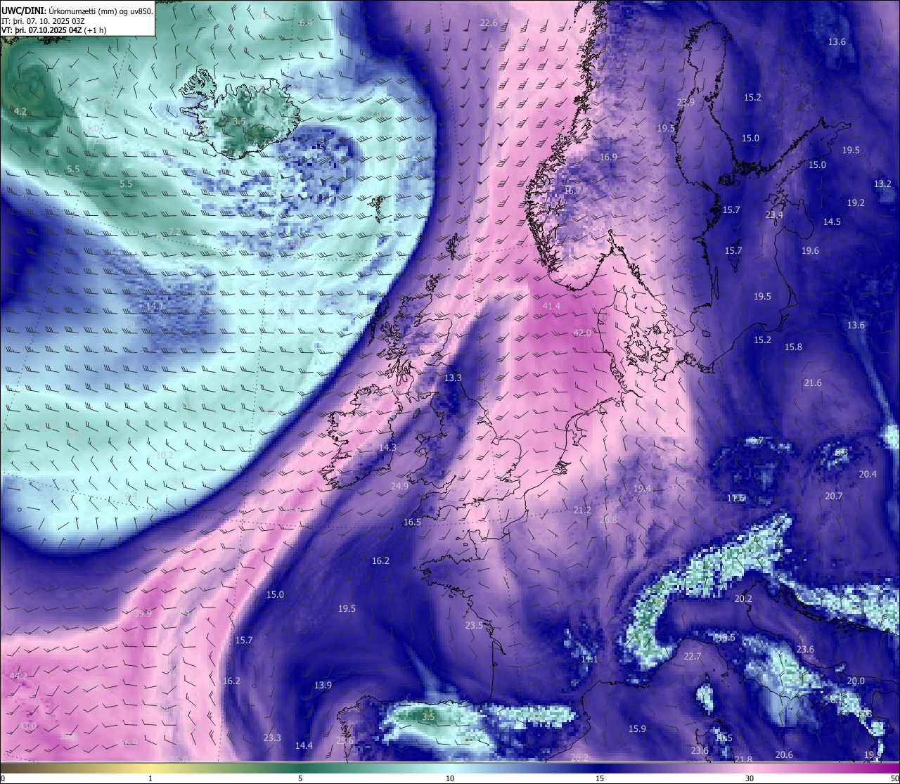Click the UWC/DINI title line in the header
The image size is (900, 784).
pyautogui.click(x=77, y=11)
